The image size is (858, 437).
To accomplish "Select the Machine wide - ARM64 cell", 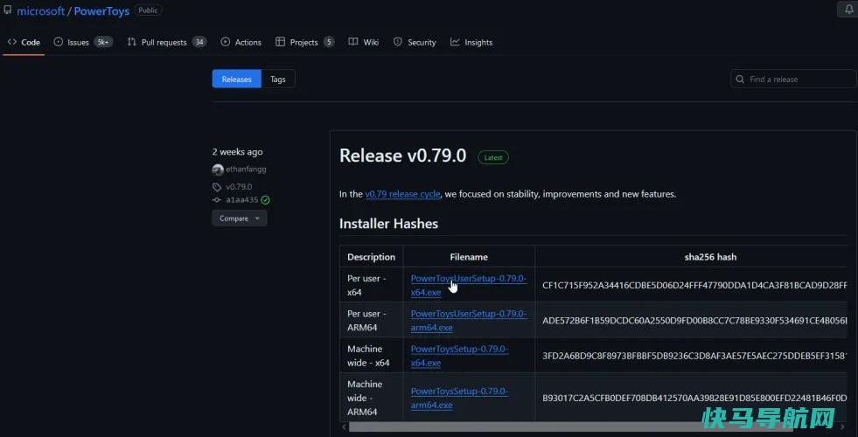I will coord(371,399).
